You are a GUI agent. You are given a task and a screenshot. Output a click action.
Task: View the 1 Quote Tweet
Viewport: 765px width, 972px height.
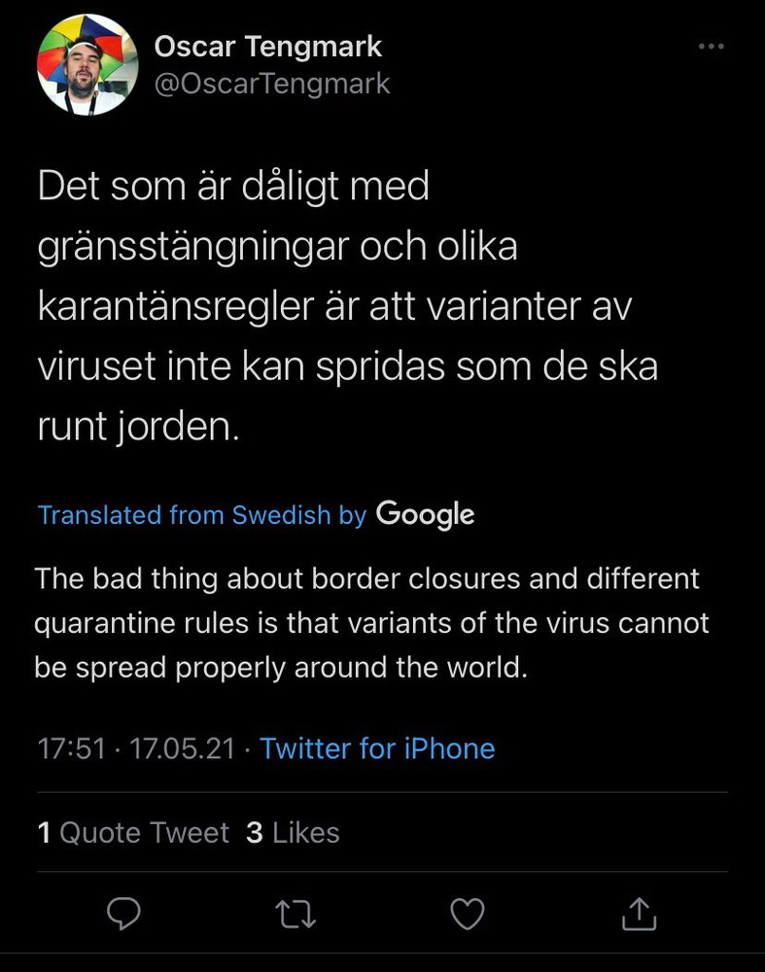[133, 833]
